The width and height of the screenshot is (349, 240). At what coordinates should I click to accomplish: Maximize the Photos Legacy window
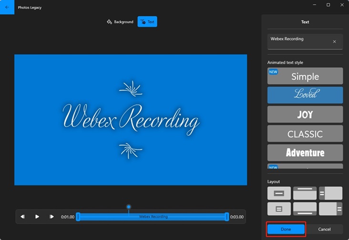(x=328, y=5)
